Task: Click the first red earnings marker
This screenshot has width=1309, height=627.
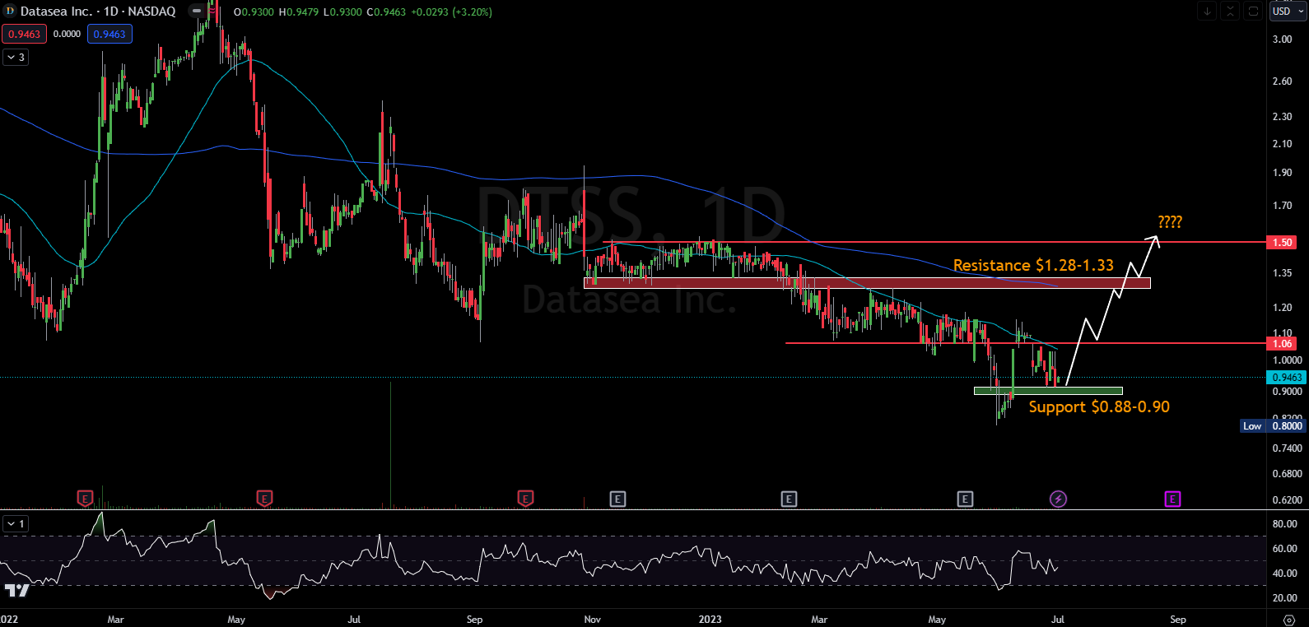Action: click(x=85, y=498)
